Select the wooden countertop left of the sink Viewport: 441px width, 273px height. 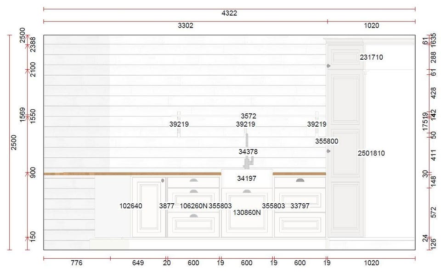point(132,174)
